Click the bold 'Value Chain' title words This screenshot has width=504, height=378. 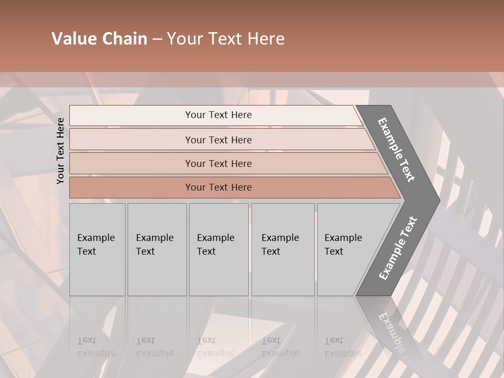pos(99,39)
